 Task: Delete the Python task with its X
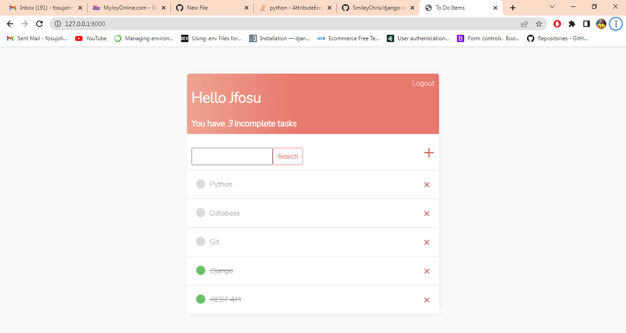[x=427, y=185]
